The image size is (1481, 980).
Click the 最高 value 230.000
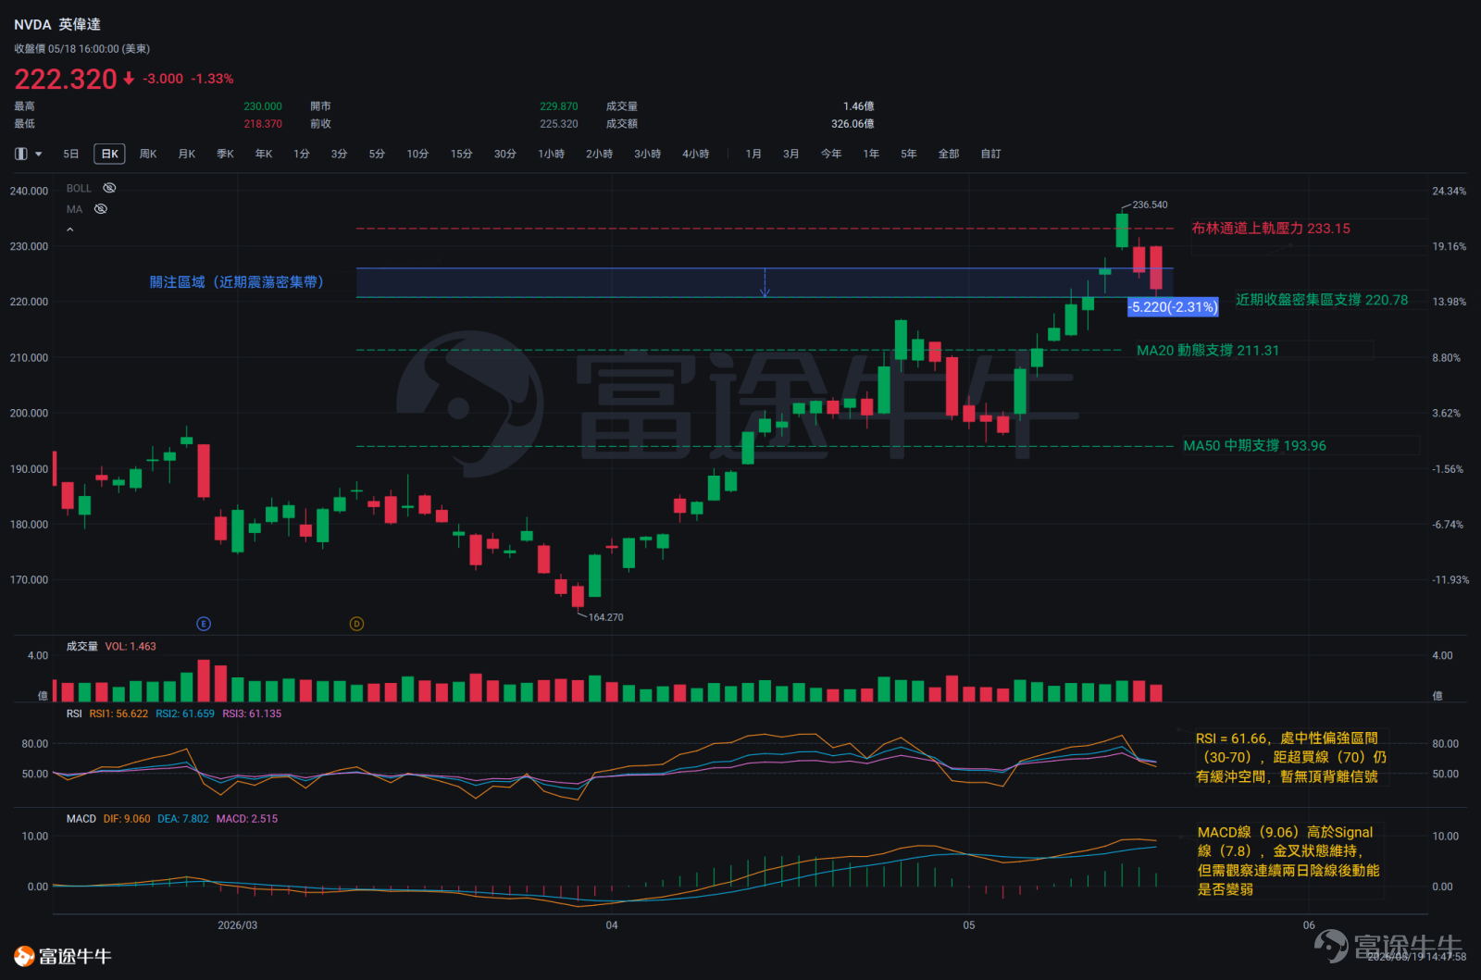click(x=263, y=106)
